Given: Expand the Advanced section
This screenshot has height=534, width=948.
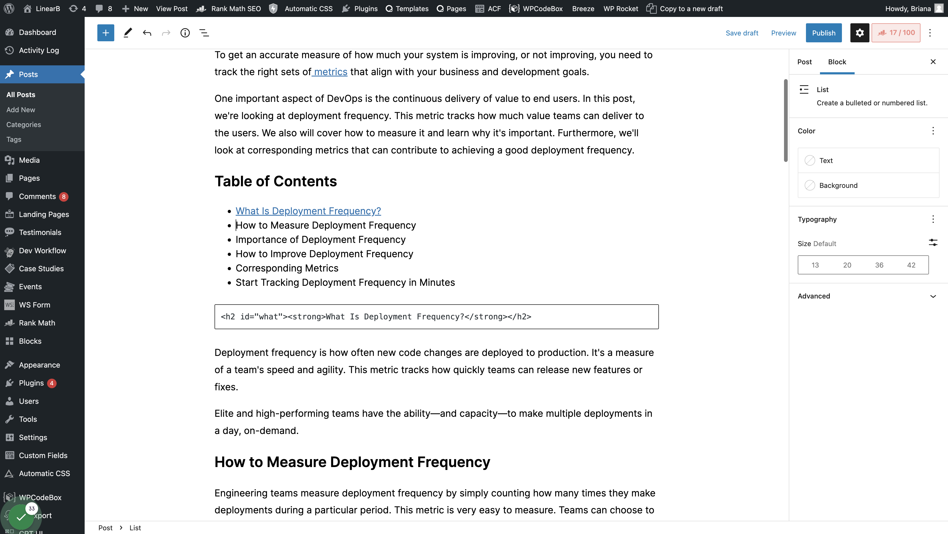Looking at the screenshot, I should click(x=868, y=296).
